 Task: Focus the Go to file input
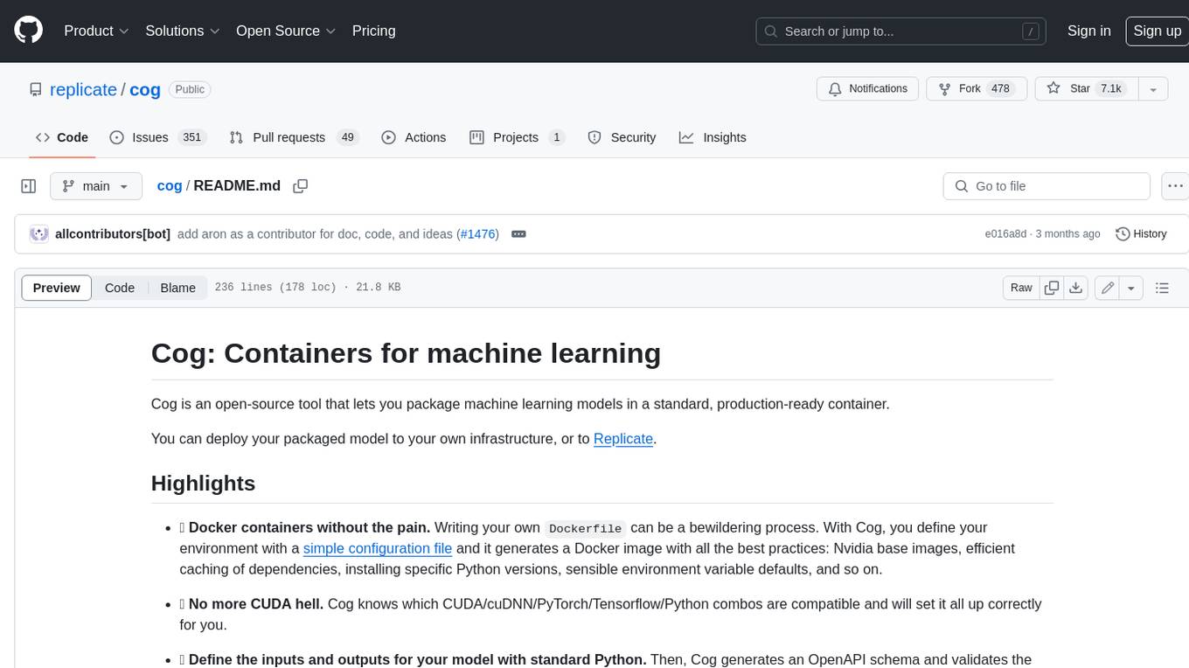coord(1046,186)
